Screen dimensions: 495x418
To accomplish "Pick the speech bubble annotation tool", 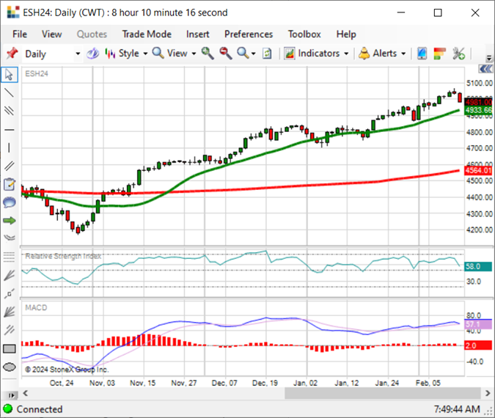I will [9, 202].
